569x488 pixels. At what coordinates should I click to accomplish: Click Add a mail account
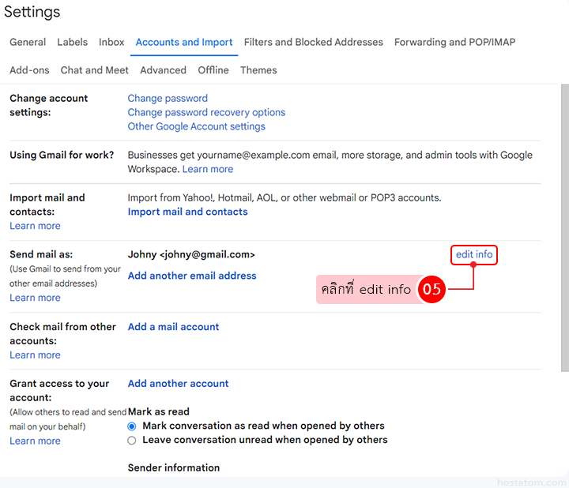tap(173, 327)
